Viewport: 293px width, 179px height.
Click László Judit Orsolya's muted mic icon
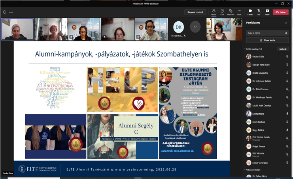tap(287, 105)
